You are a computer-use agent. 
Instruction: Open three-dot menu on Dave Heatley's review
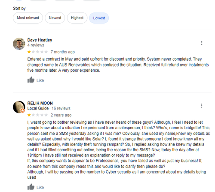pyautogui.click(x=202, y=43)
